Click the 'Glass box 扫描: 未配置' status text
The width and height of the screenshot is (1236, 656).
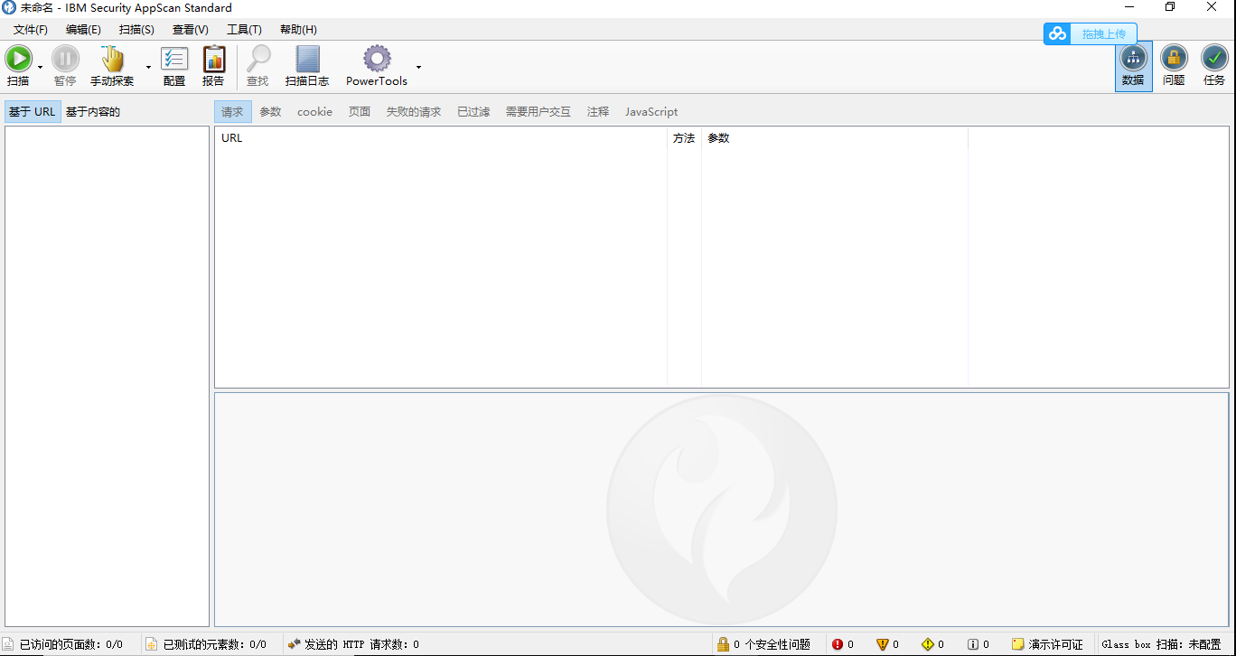[x=1161, y=644]
